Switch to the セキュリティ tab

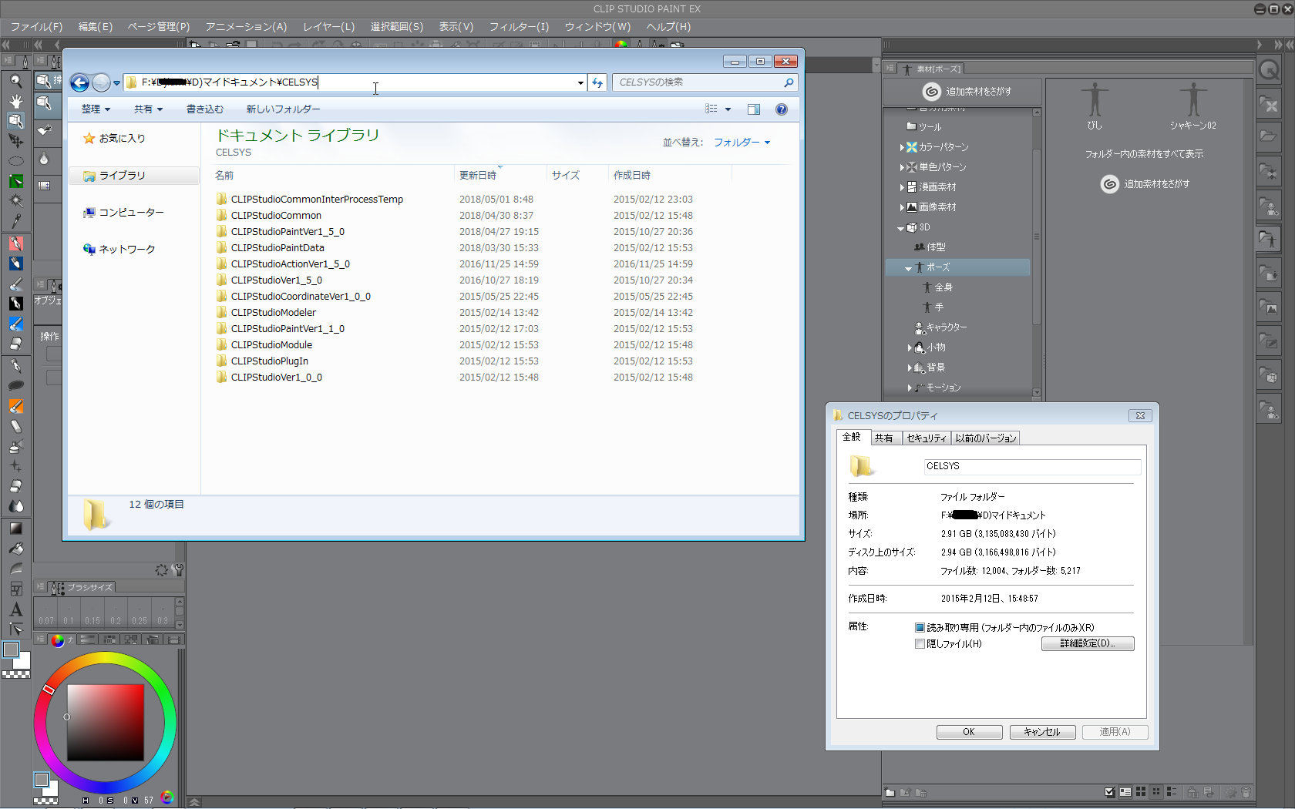927,438
